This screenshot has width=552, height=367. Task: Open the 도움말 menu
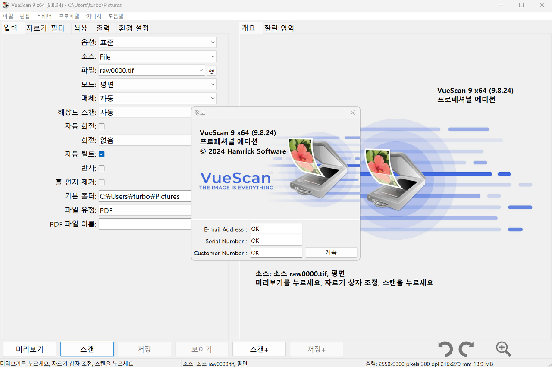pyautogui.click(x=116, y=16)
